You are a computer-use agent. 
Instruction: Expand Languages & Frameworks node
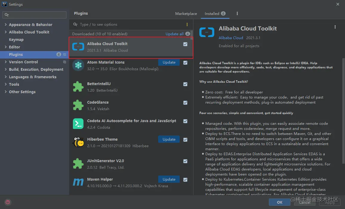(5, 77)
